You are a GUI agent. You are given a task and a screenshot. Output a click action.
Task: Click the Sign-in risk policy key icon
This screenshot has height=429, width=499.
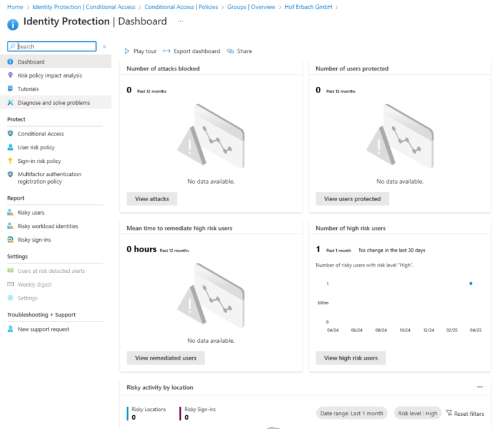point(11,160)
